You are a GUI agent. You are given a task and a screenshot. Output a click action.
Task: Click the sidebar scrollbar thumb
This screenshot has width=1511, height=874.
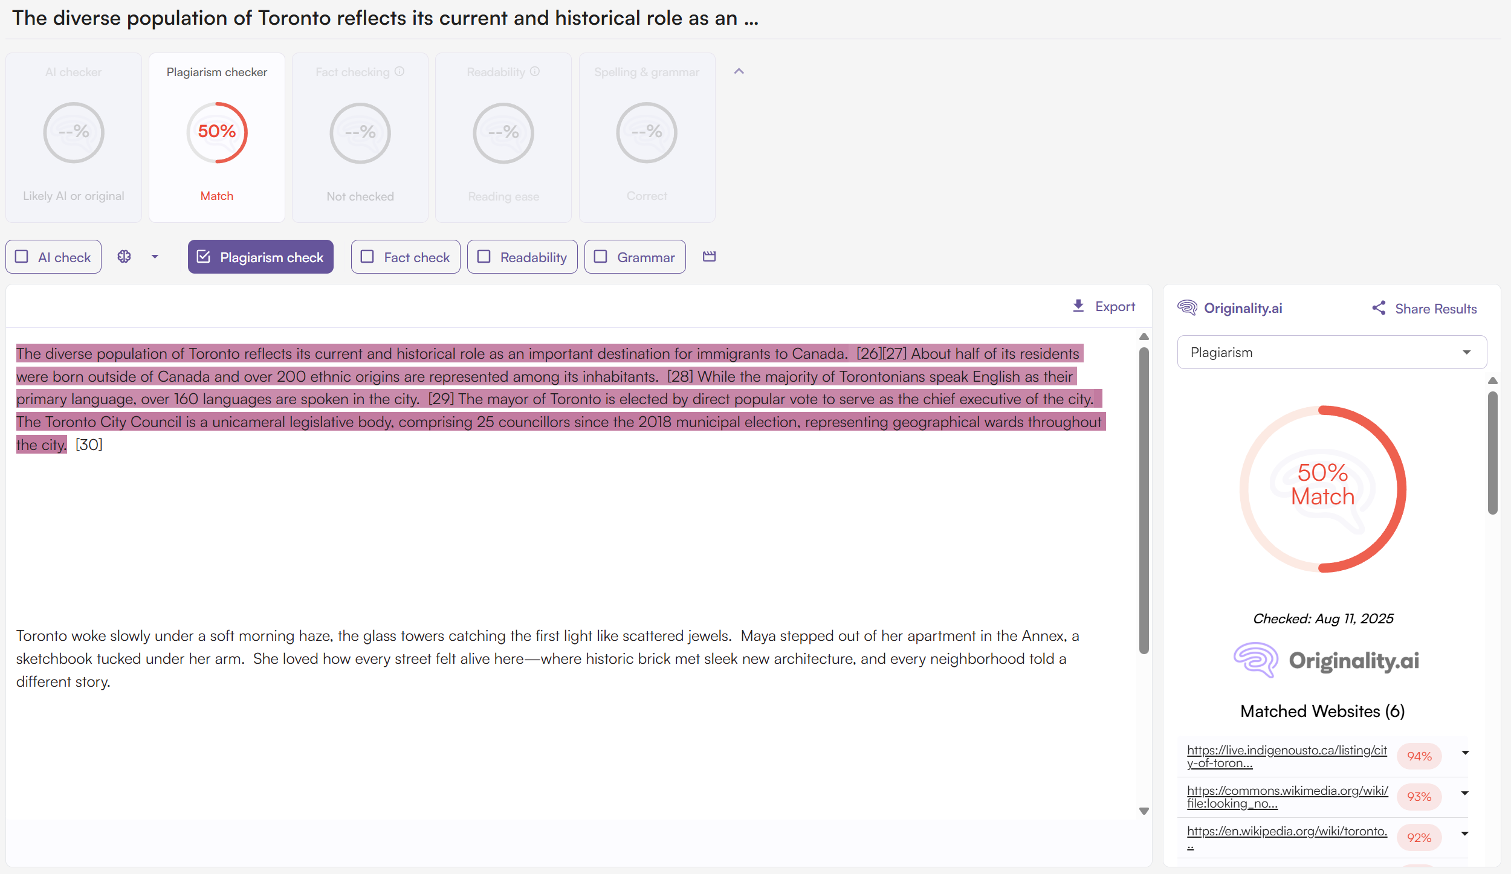click(x=1492, y=453)
